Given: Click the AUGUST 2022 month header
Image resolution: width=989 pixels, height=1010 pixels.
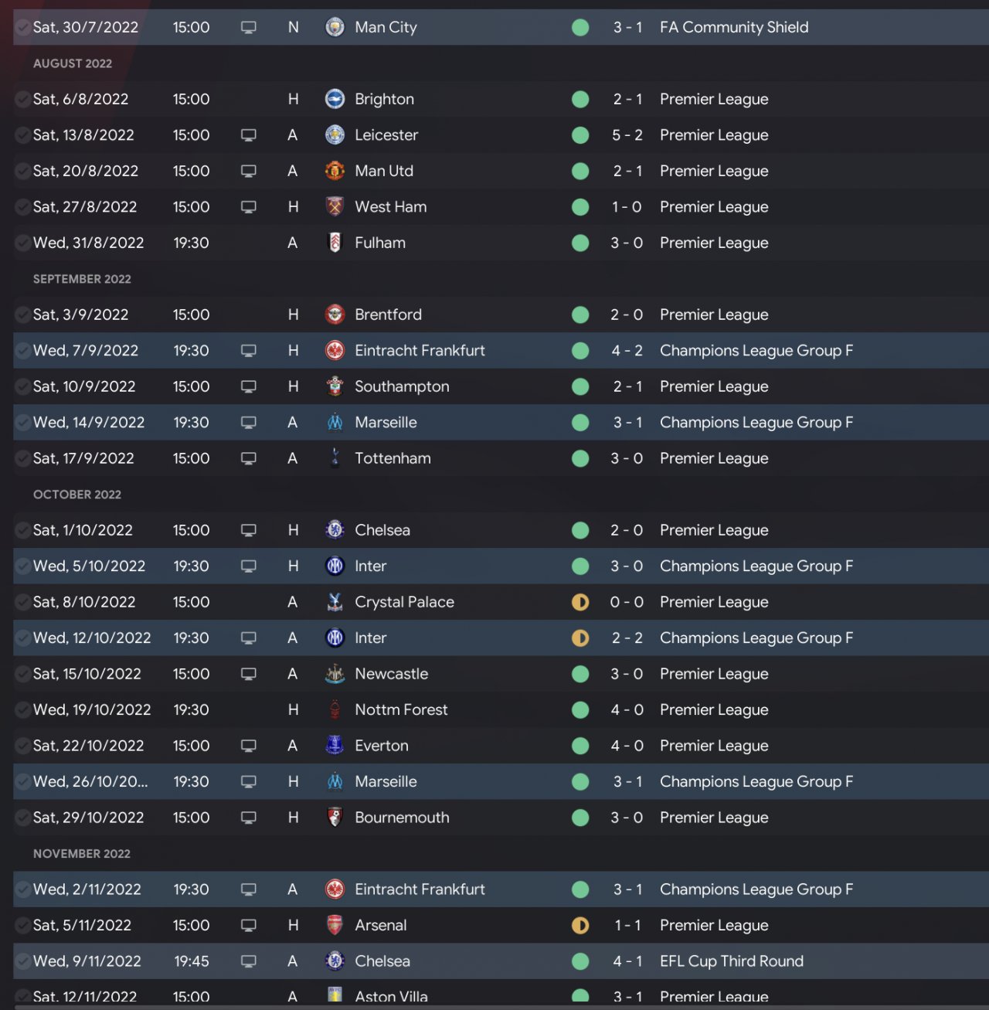Looking at the screenshot, I should pos(73,63).
